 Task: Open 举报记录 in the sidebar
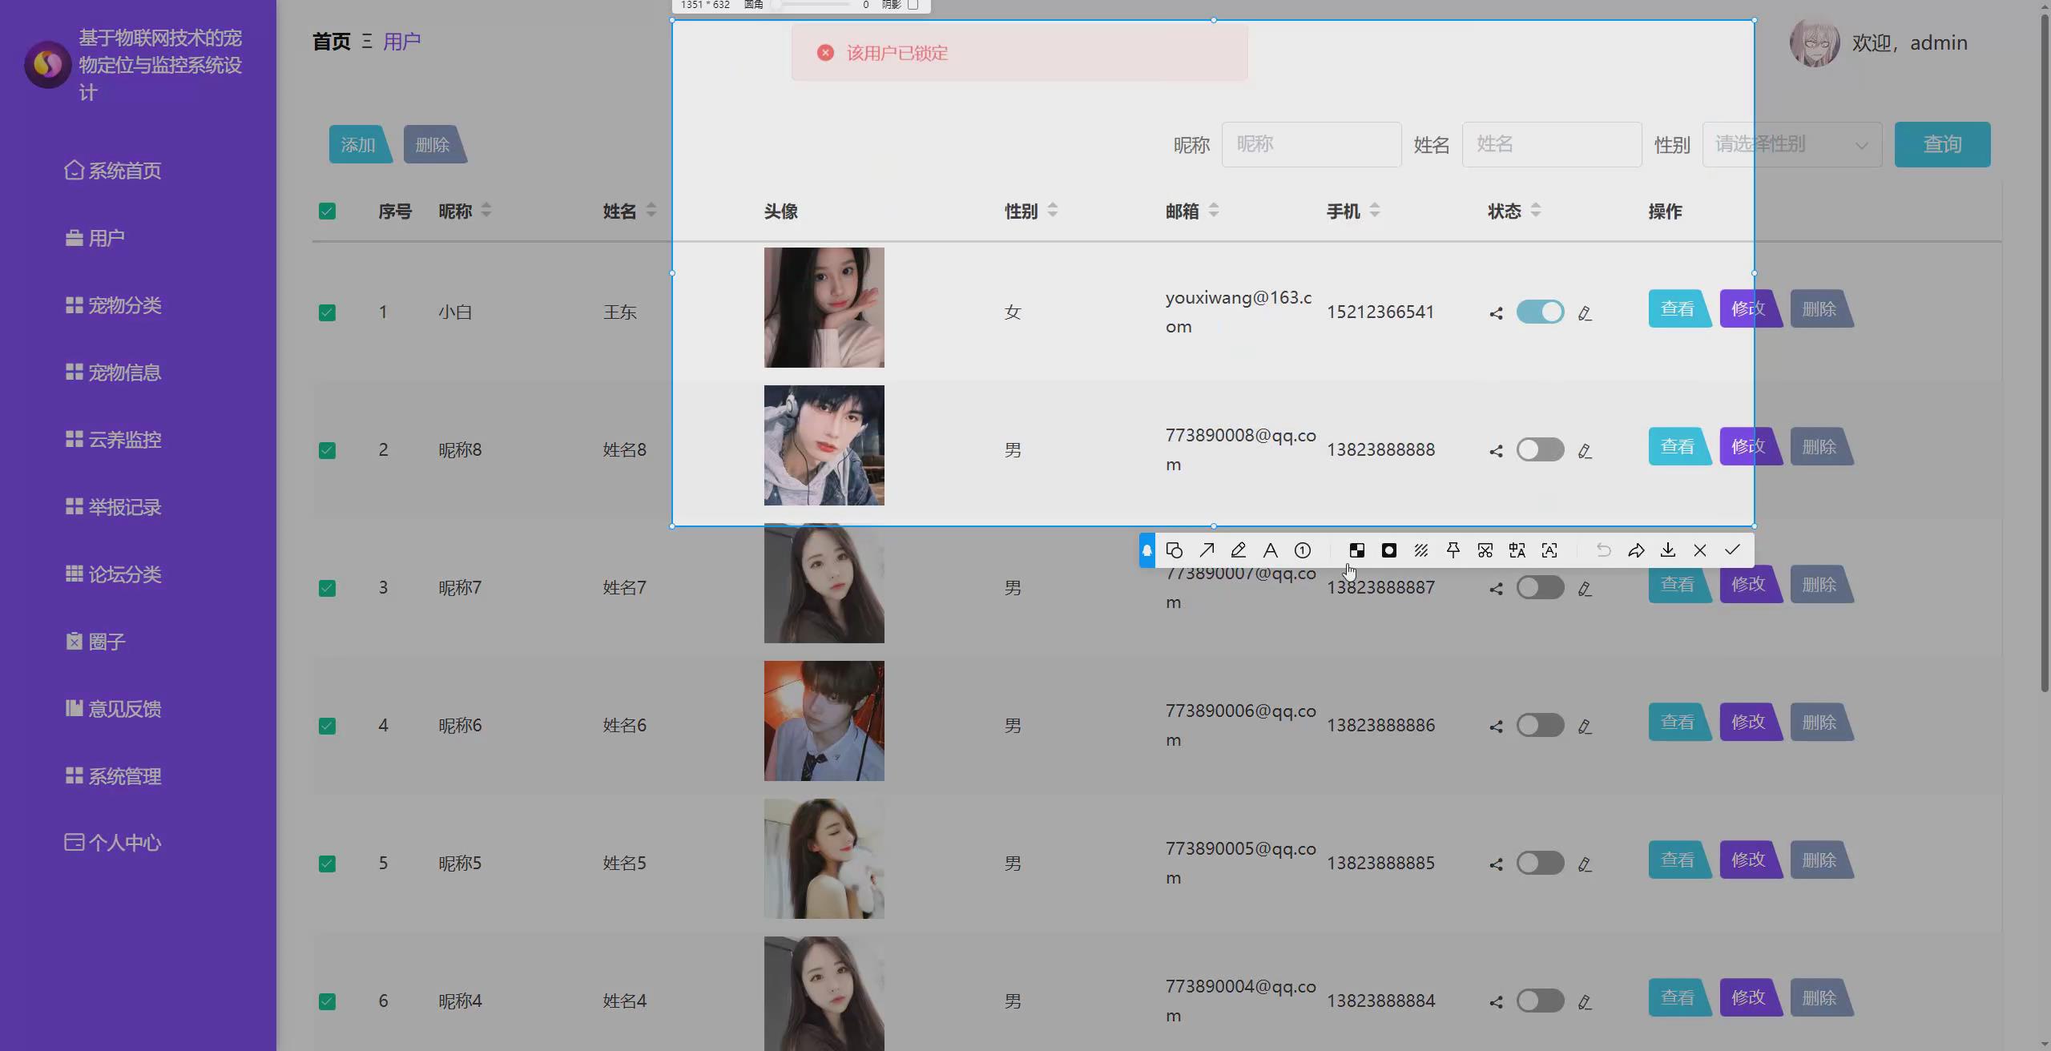[x=124, y=507]
